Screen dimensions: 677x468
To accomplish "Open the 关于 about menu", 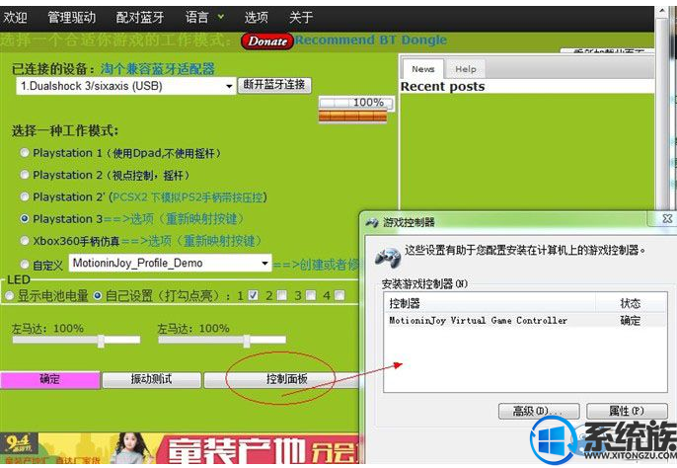I will click(300, 18).
